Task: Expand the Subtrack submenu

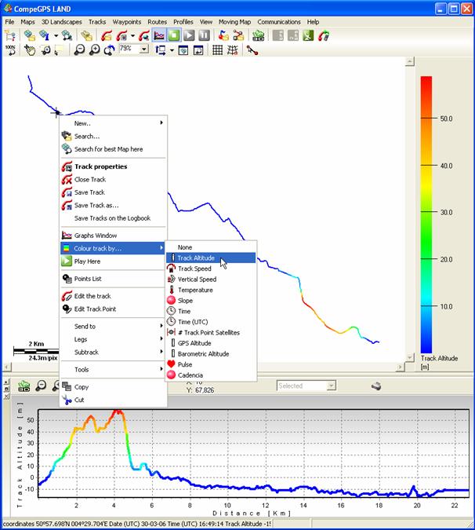Action: click(114, 352)
